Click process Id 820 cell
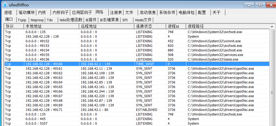The height and width of the screenshot is (126, 276). [x=170, y=46]
